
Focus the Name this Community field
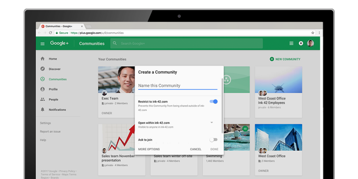178,86
